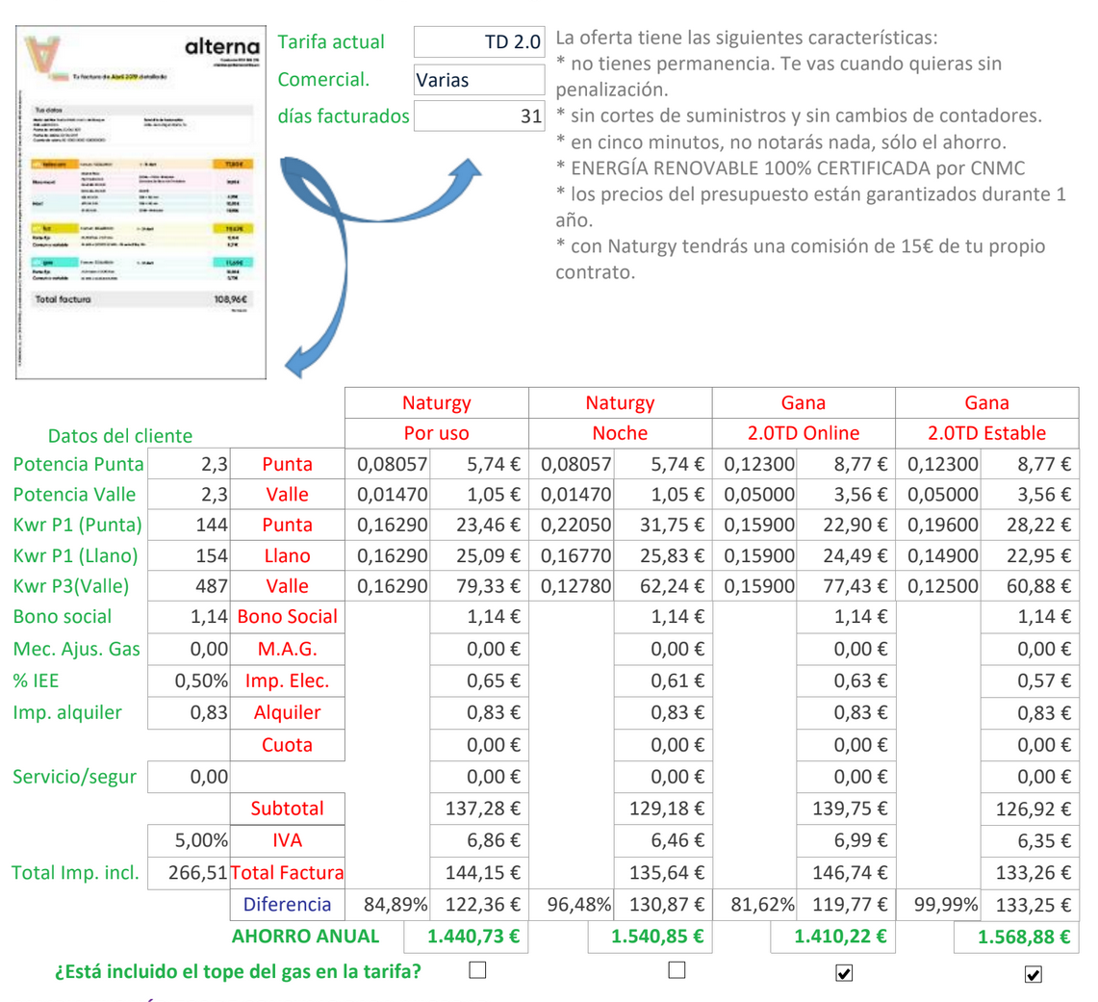This screenshot has height=1002, width=1098.
Task: Select the Noche Llano price '0,16770'
Action: (572, 556)
